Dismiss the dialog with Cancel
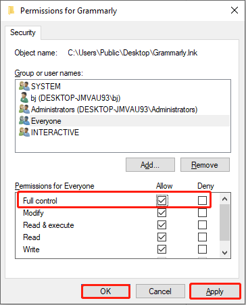 coord(160,291)
